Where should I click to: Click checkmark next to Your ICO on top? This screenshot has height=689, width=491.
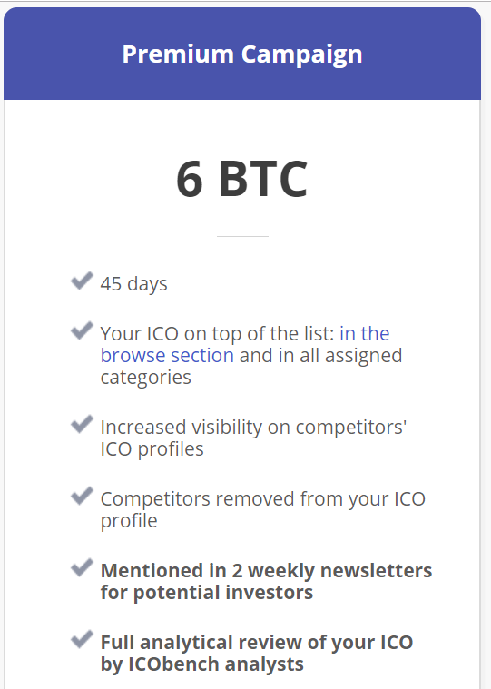click(x=82, y=330)
